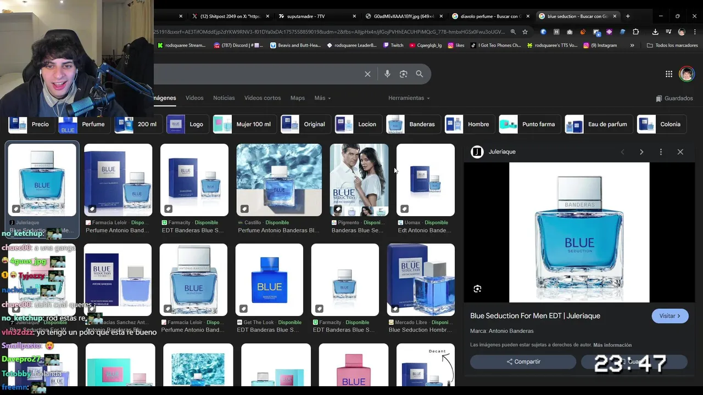Close the image preview panel
Viewport: 703px width, 395px height.
pos(680,152)
